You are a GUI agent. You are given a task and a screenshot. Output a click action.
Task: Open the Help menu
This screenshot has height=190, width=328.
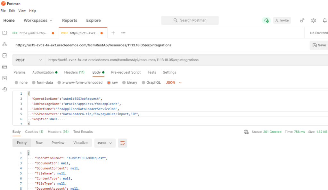33,11
